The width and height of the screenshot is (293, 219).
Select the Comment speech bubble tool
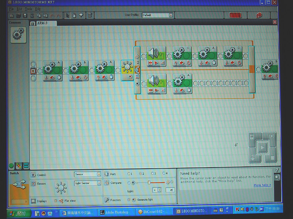[81, 15]
